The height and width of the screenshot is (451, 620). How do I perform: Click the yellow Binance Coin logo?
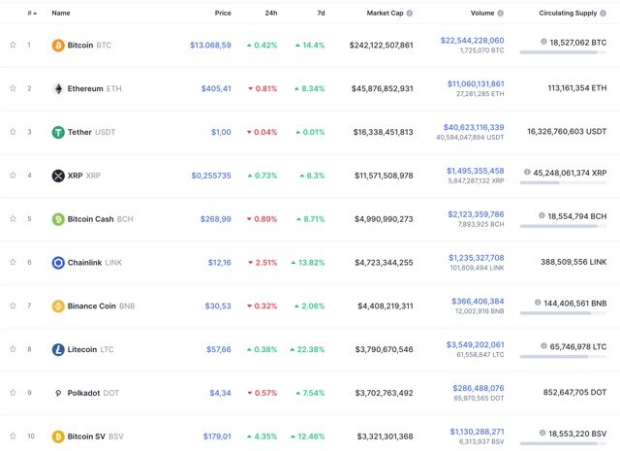(58, 306)
